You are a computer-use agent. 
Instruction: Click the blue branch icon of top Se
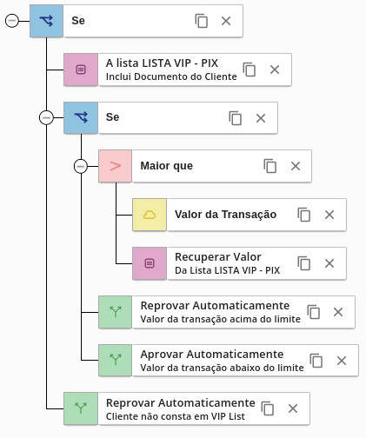click(46, 21)
